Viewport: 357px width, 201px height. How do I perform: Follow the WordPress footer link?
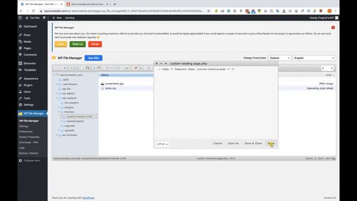point(88,198)
